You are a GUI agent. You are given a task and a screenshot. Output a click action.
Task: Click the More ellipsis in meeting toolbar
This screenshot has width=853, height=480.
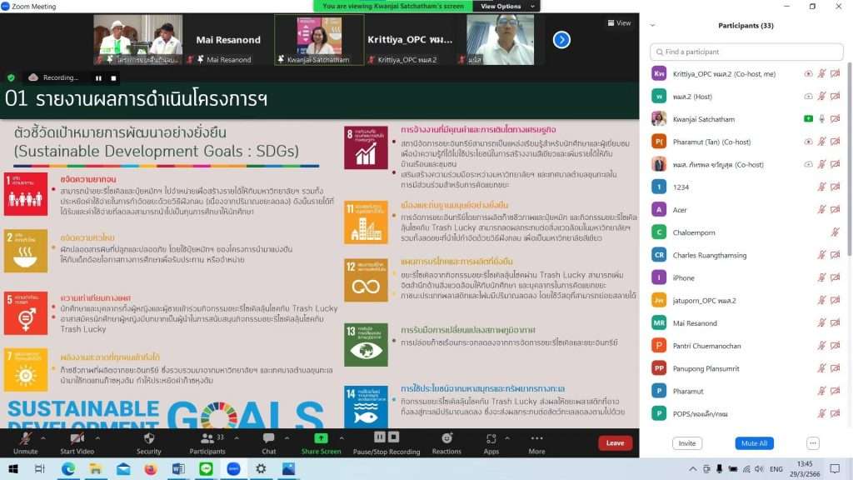(536, 438)
